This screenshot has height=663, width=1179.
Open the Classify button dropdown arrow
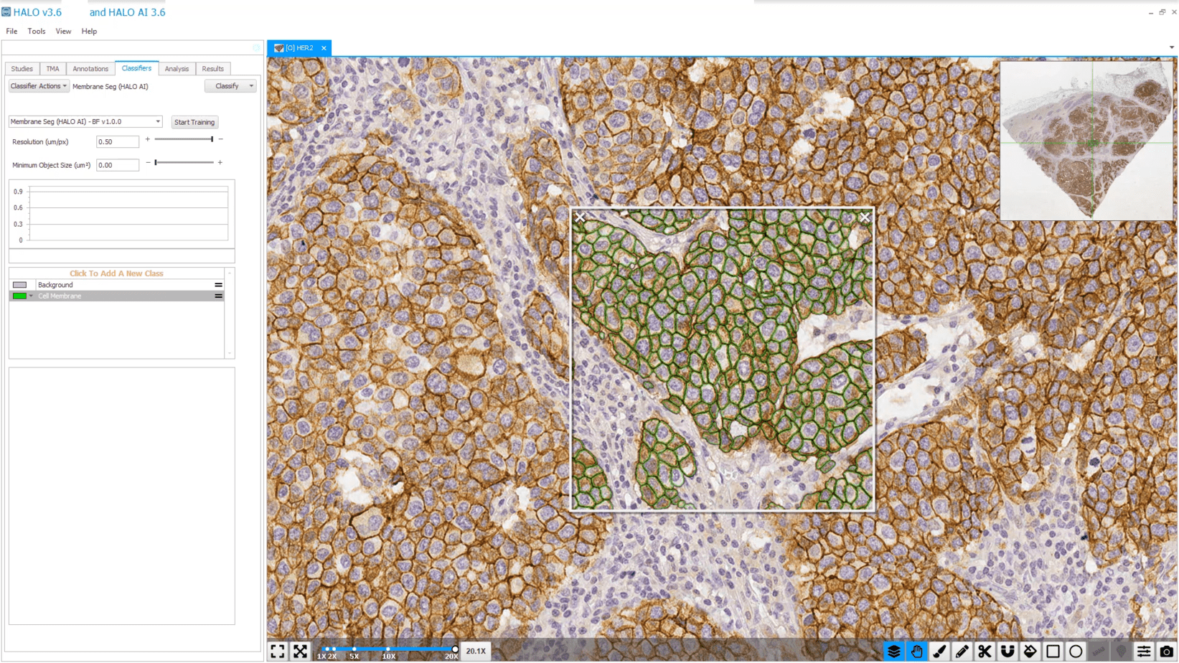click(x=251, y=86)
